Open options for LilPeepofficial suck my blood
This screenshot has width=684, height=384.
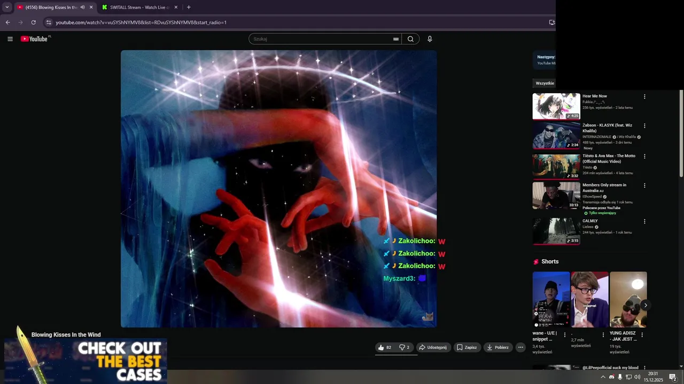[x=644, y=368]
